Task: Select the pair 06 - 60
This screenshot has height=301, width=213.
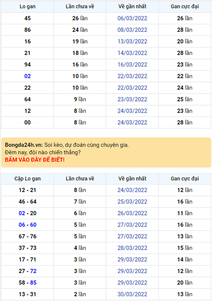Action: (28, 225)
